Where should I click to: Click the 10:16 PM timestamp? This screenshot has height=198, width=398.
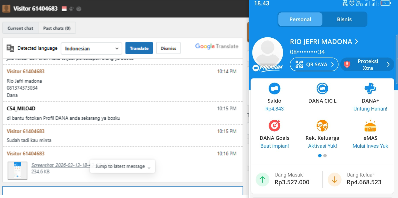coord(227,153)
